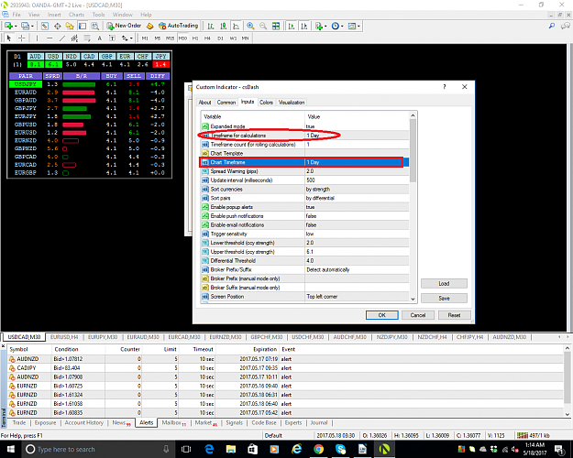Click the Save button
The width and height of the screenshot is (573, 458).
click(444, 298)
